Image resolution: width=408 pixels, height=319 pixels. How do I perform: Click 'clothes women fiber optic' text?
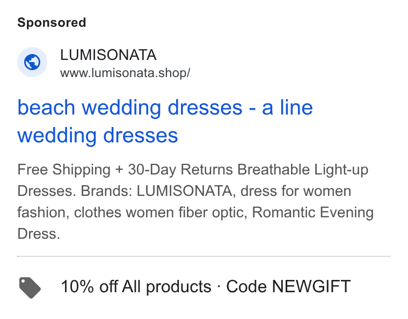click(x=161, y=212)
